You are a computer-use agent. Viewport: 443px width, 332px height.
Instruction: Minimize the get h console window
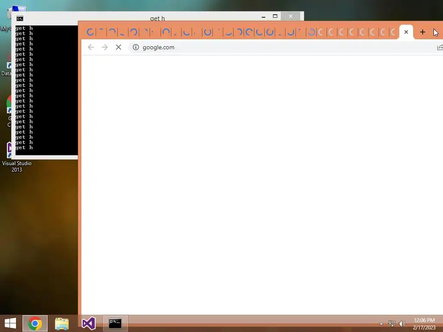coord(263,16)
